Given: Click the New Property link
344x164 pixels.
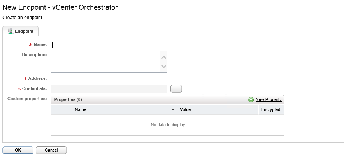Looking at the screenshot, I should click(268, 99).
